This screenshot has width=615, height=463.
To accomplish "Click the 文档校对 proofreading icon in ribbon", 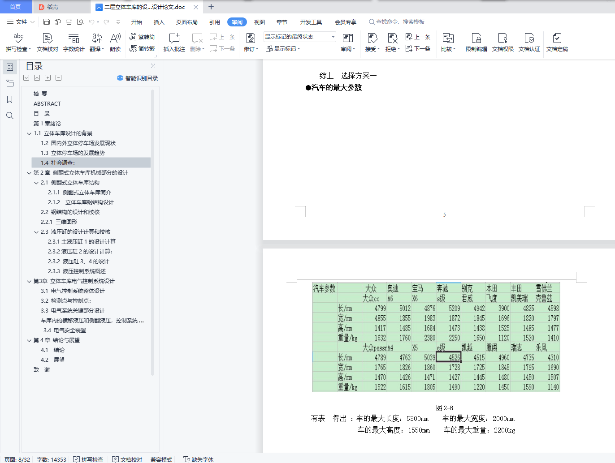I will 48,43.
